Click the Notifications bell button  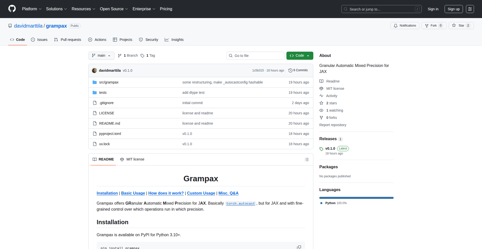(x=405, y=26)
